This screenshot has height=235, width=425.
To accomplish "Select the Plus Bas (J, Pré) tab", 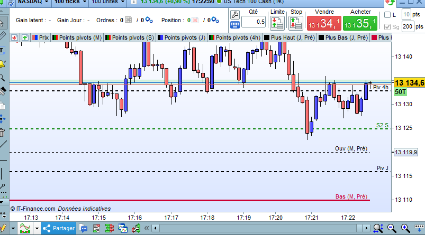I will coord(343,37).
